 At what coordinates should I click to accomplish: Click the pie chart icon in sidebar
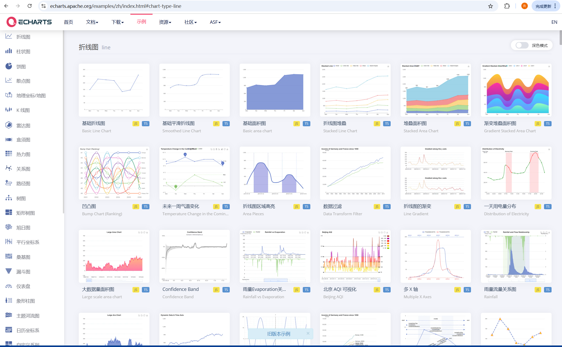point(9,66)
